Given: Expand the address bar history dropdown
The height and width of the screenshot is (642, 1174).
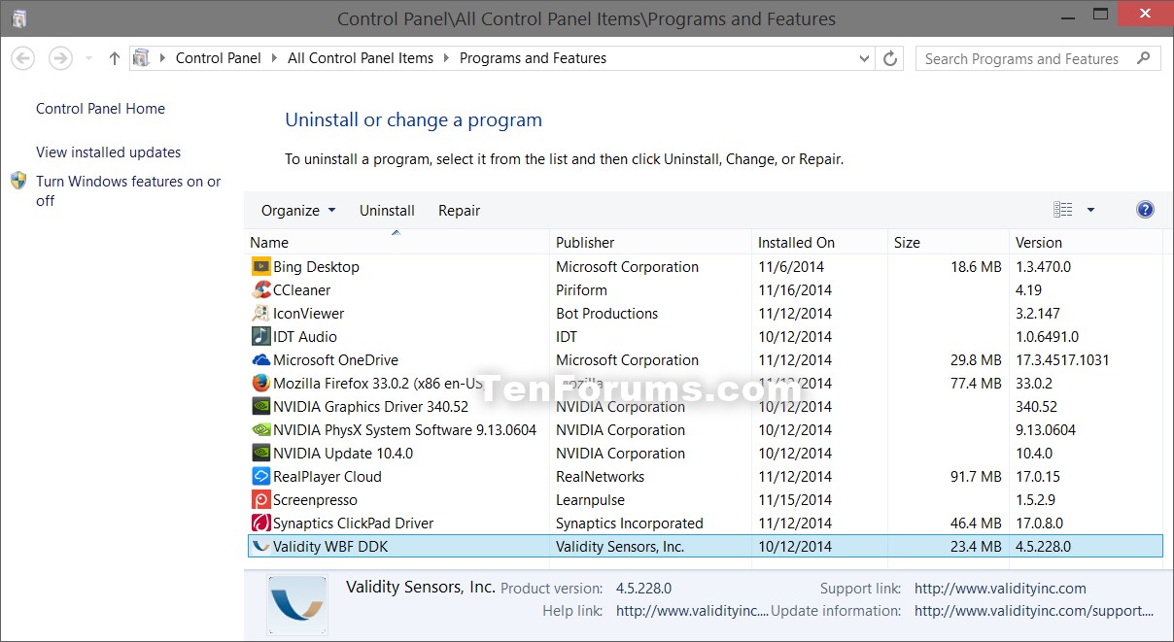Looking at the screenshot, I should (x=865, y=57).
